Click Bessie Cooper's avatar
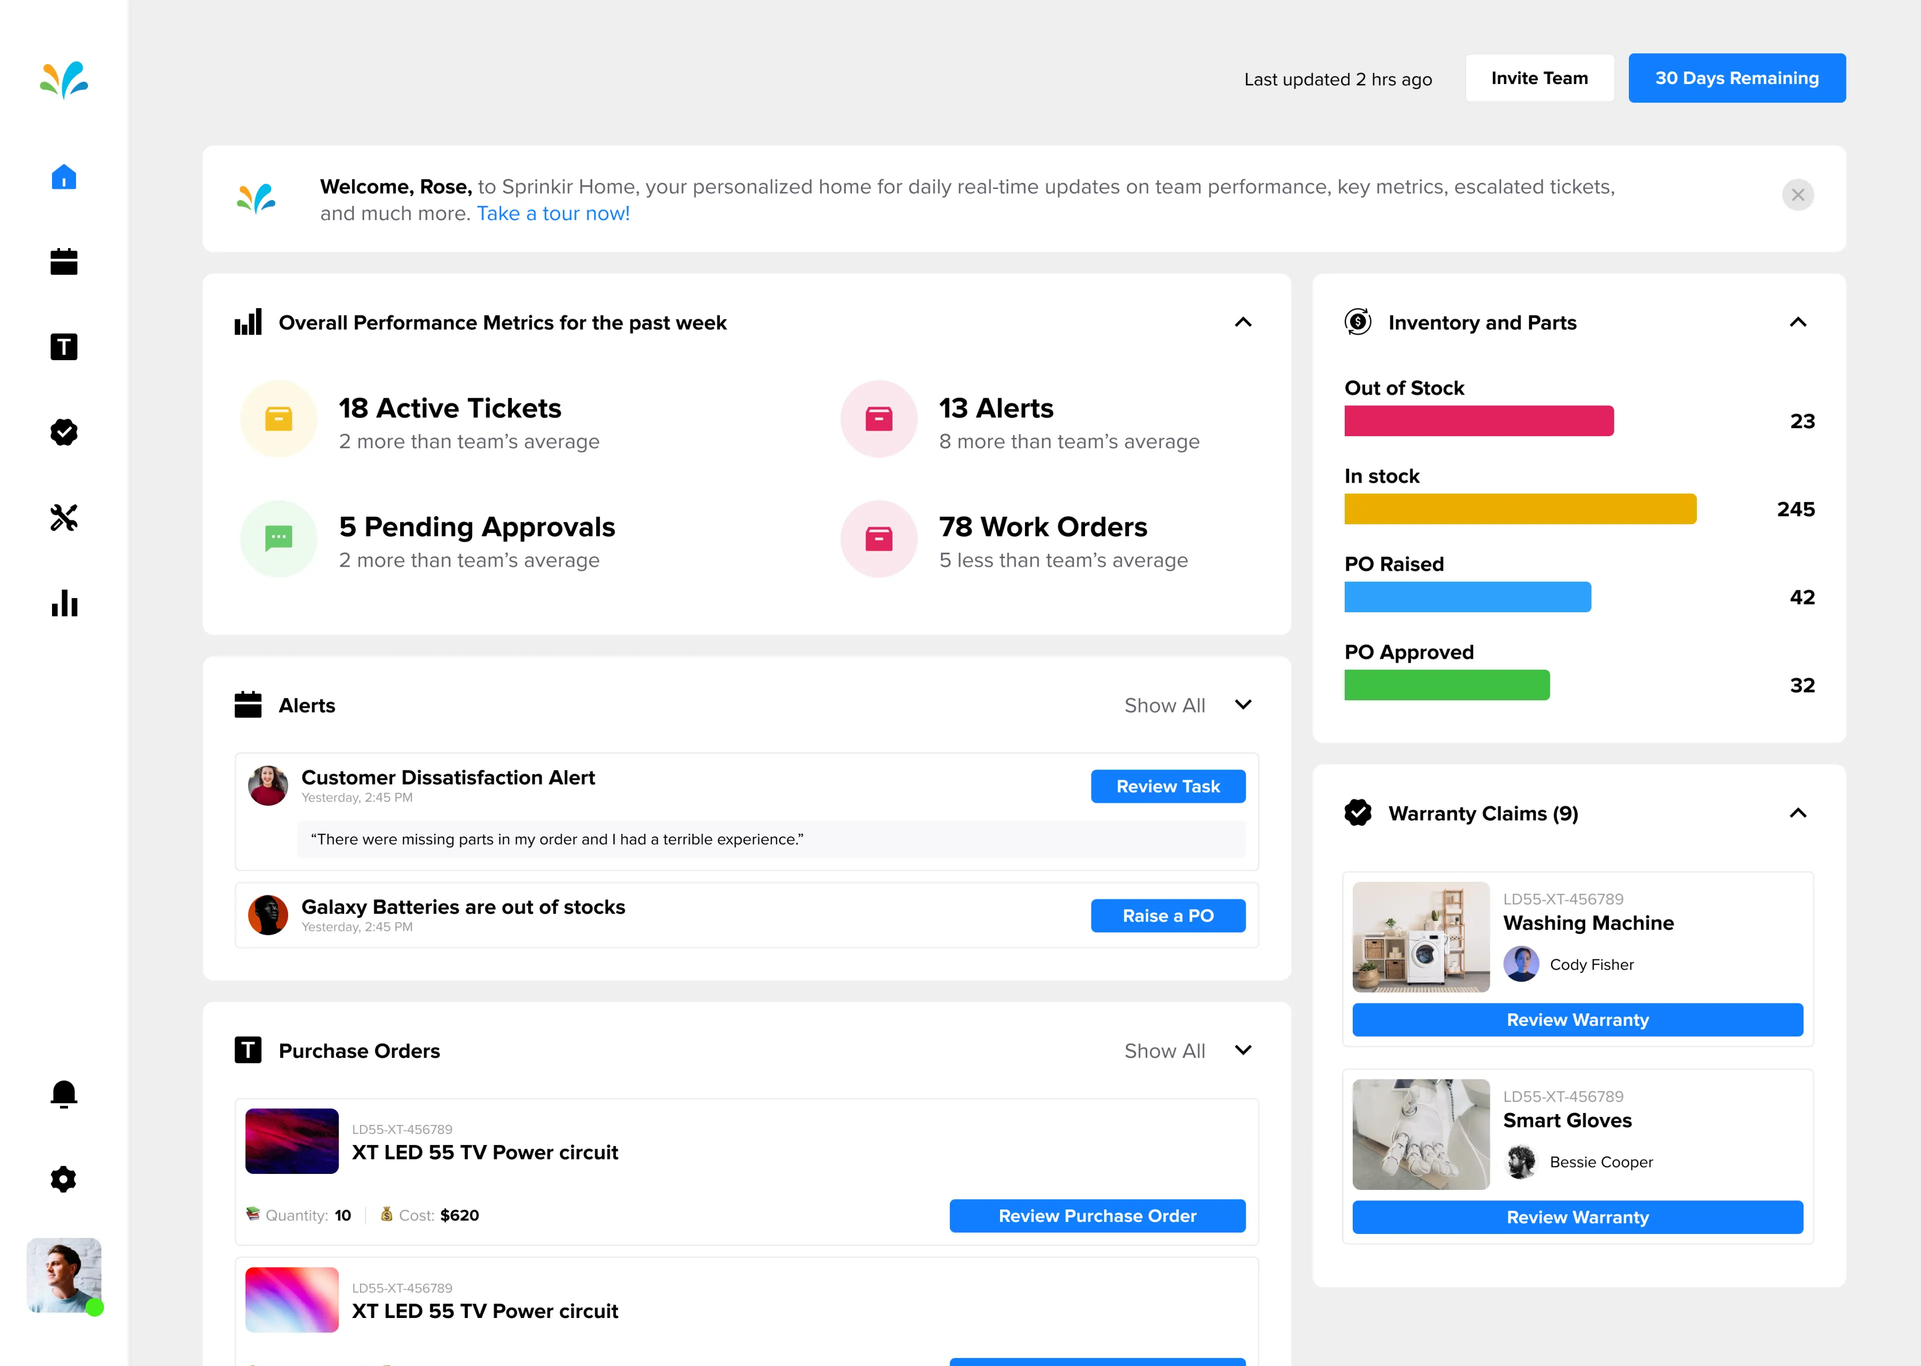Screen dimensions: 1921x1366 click(1521, 1161)
